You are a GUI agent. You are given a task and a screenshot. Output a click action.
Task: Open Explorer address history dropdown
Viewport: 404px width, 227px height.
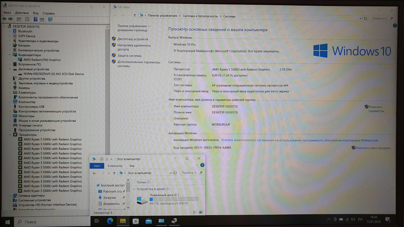point(170,173)
